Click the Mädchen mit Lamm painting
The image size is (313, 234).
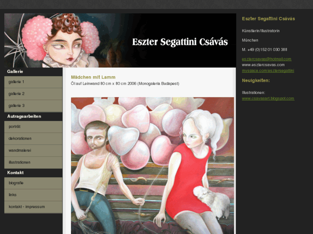[x=152, y=165]
